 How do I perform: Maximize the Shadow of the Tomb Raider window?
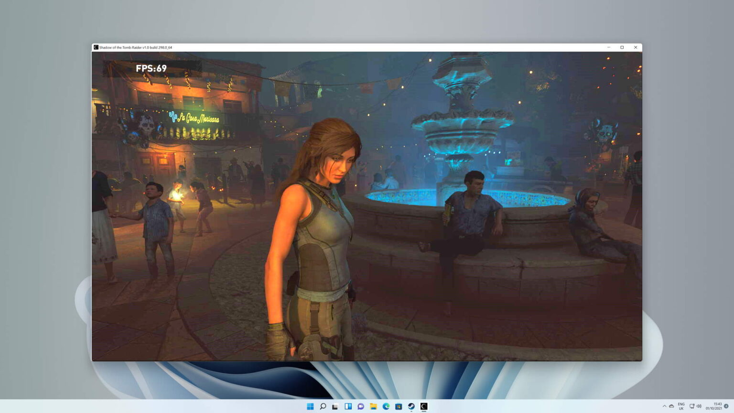tap(622, 47)
